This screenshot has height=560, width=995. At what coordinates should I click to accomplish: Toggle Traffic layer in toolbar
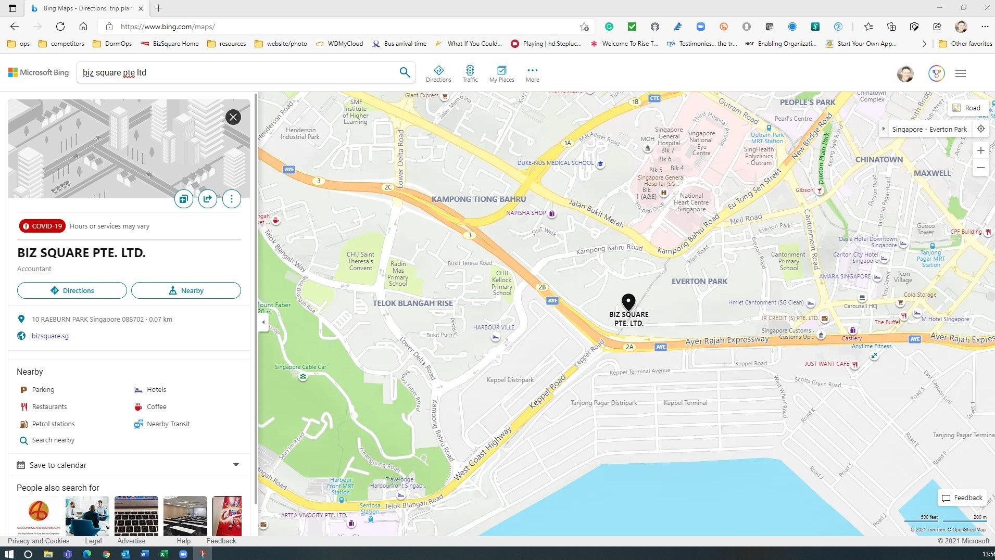pos(470,74)
